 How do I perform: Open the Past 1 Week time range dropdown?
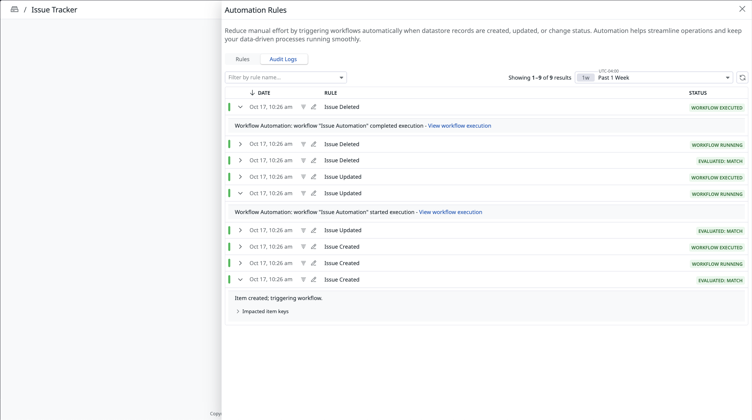[x=653, y=78]
